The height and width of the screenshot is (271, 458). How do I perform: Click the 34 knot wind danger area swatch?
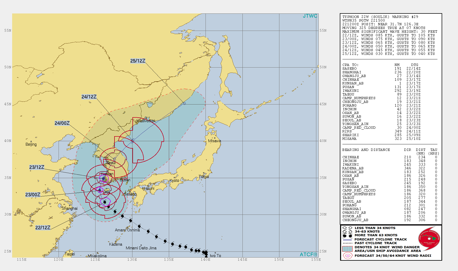[x=347, y=249]
